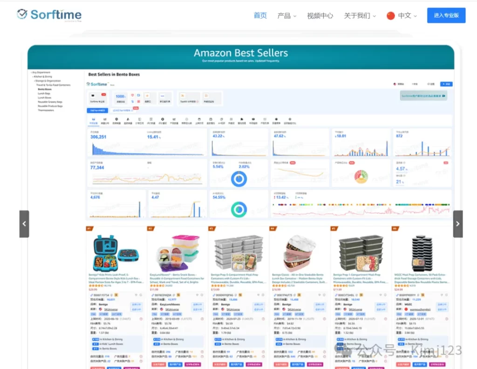Open the #1 blue Bentgo kids lunch box image
This screenshot has width=477, height=369.
(116, 252)
